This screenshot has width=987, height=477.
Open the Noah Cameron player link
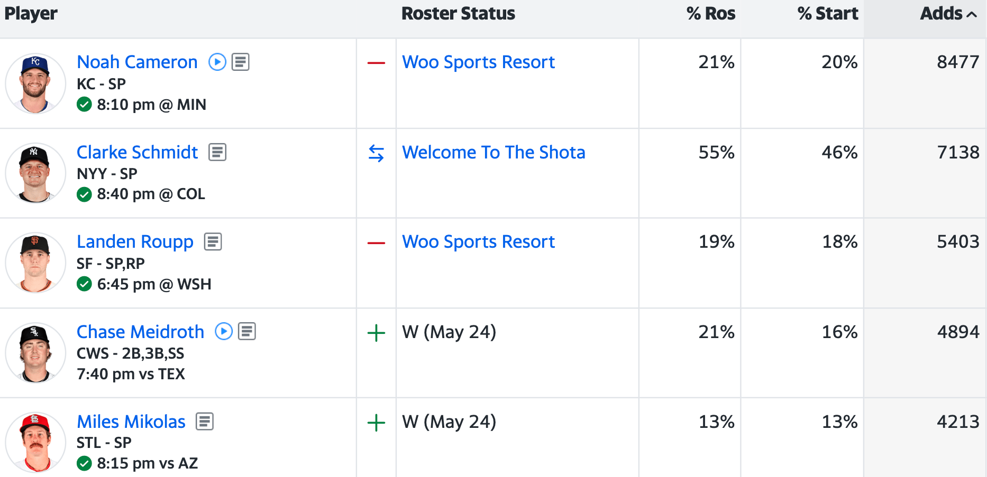coord(137,62)
